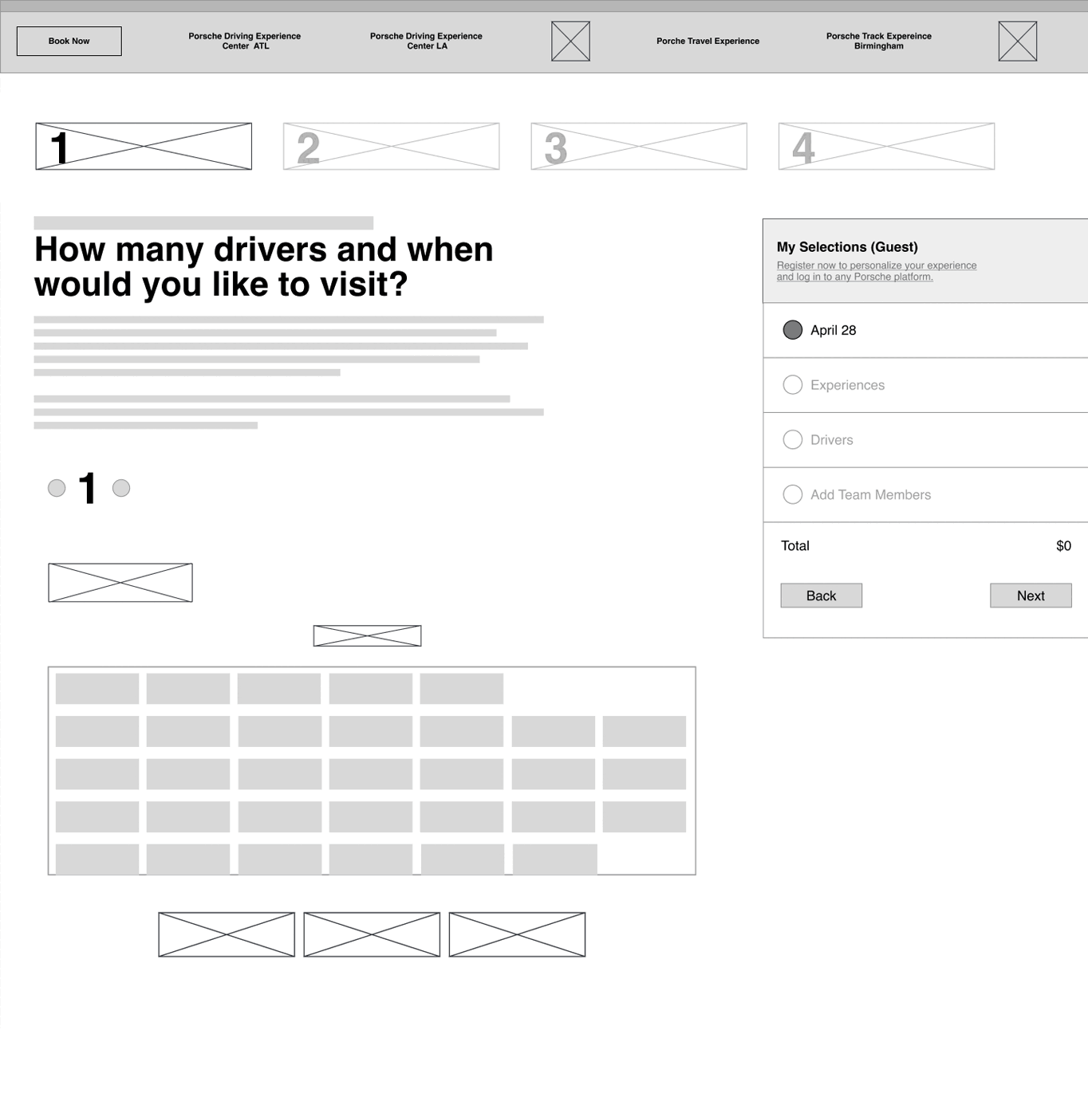Screen dimensions: 1088x1097
Task: Increase the driver count with the right circle
Action: tap(121, 488)
